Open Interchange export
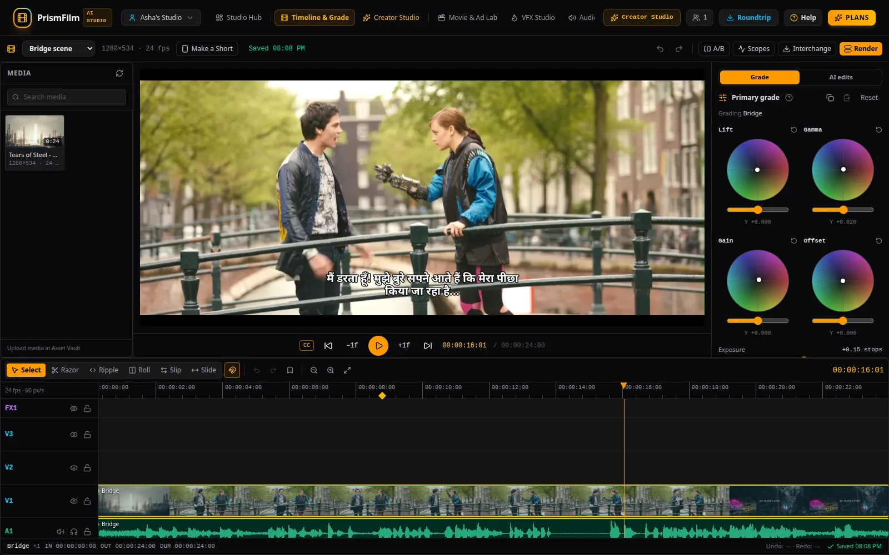This screenshot has width=889, height=555. (807, 49)
